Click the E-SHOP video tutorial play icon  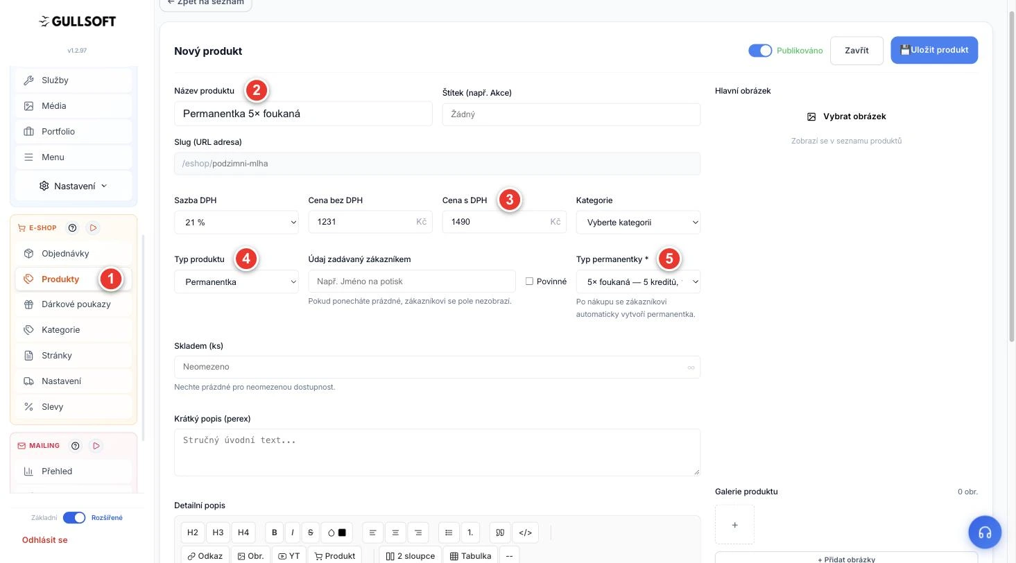tap(93, 228)
